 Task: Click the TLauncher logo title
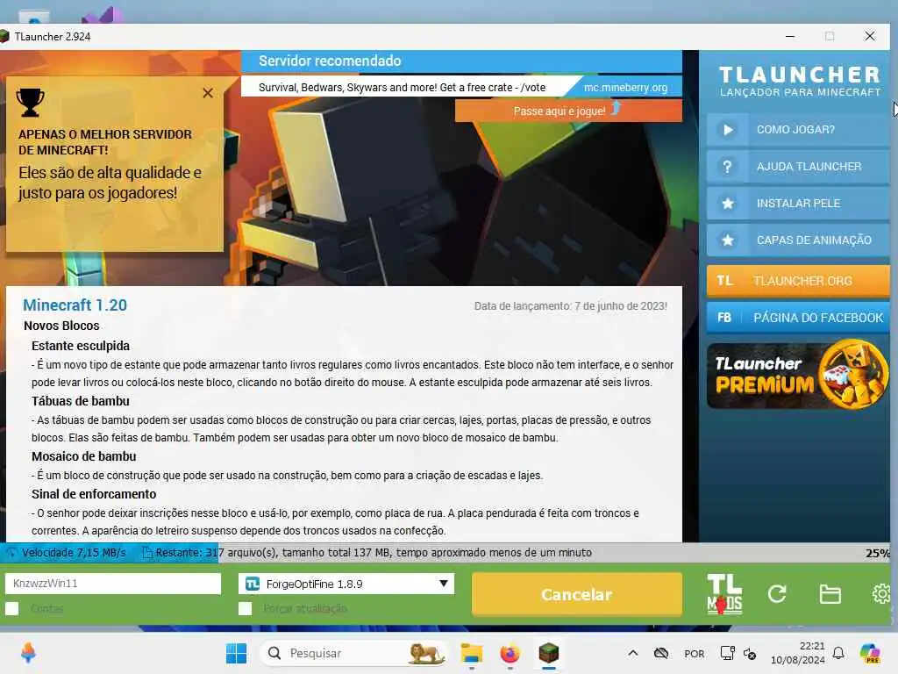pyautogui.click(x=800, y=81)
